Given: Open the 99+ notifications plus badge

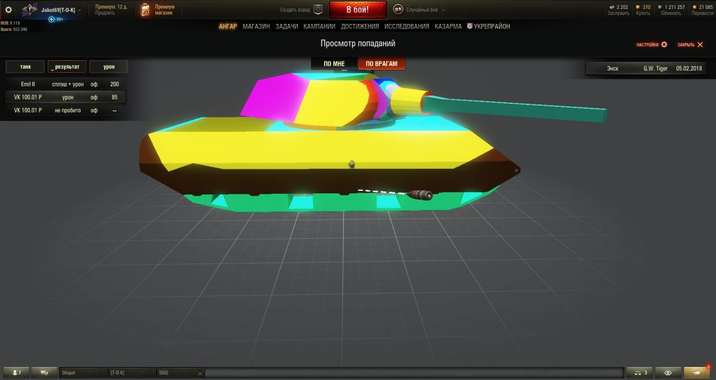Looking at the screenshot, I should (56, 19).
